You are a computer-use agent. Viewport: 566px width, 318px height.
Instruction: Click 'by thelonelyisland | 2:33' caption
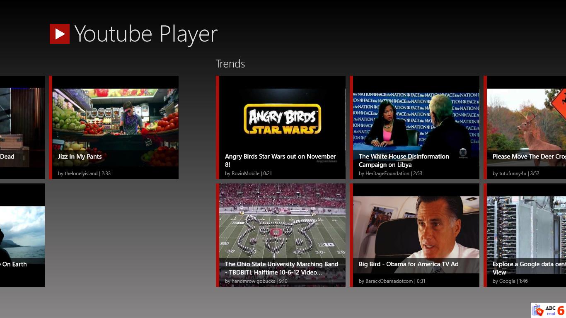tap(84, 173)
